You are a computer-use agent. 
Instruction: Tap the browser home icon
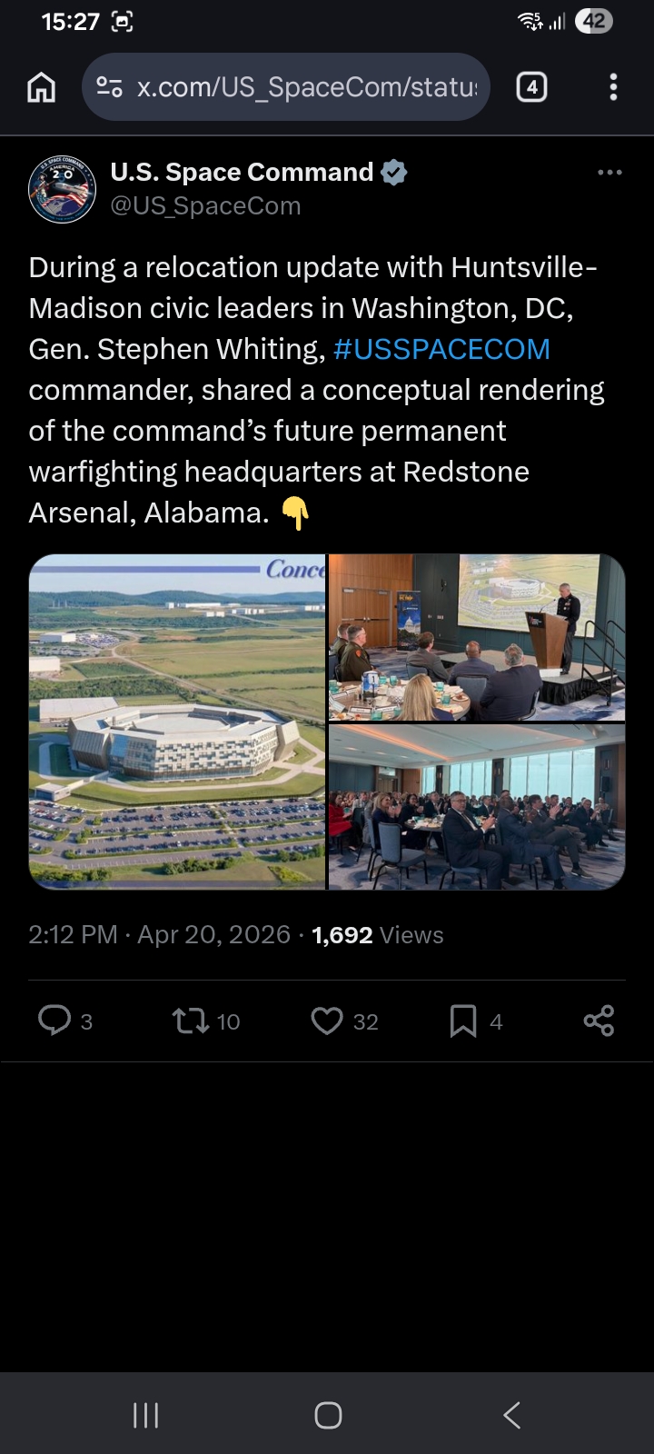[x=42, y=87]
